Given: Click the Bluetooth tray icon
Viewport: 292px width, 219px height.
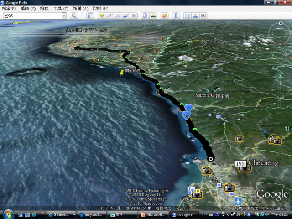Looking at the screenshot, I should pyautogui.click(x=248, y=214).
